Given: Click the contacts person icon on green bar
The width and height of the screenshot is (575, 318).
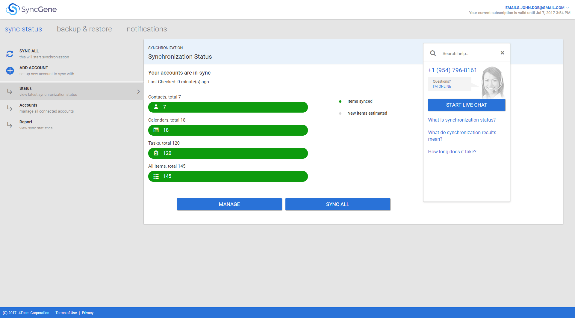Looking at the screenshot, I should (x=156, y=107).
